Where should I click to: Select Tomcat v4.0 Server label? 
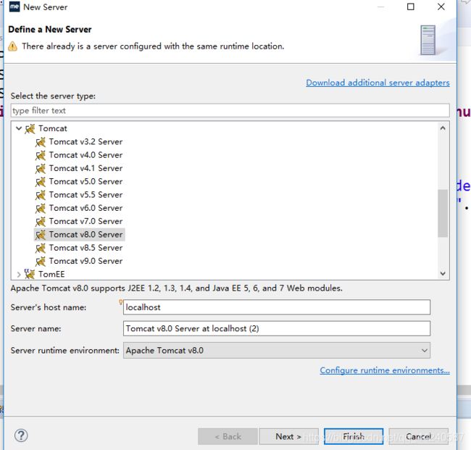coord(86,155)
